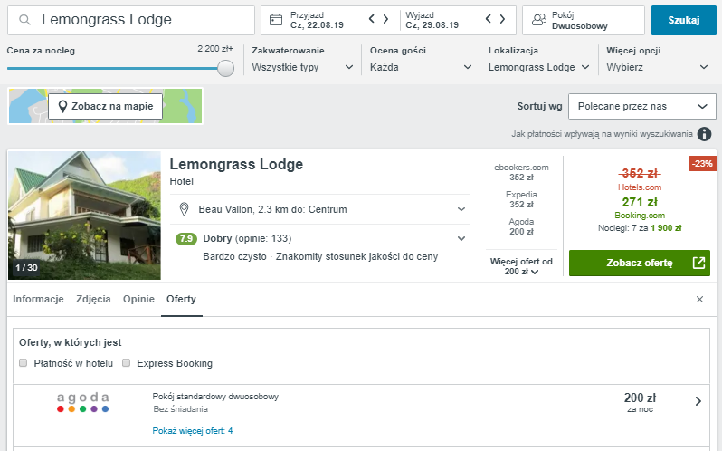The image size is (722, 451).
Task: Close the hotel details panel
Action: pos(700,300)
